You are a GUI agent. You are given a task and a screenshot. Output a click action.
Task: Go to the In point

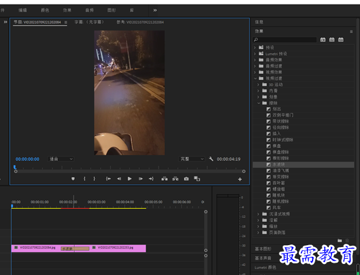pyautogui.click(x=108, y=179)
